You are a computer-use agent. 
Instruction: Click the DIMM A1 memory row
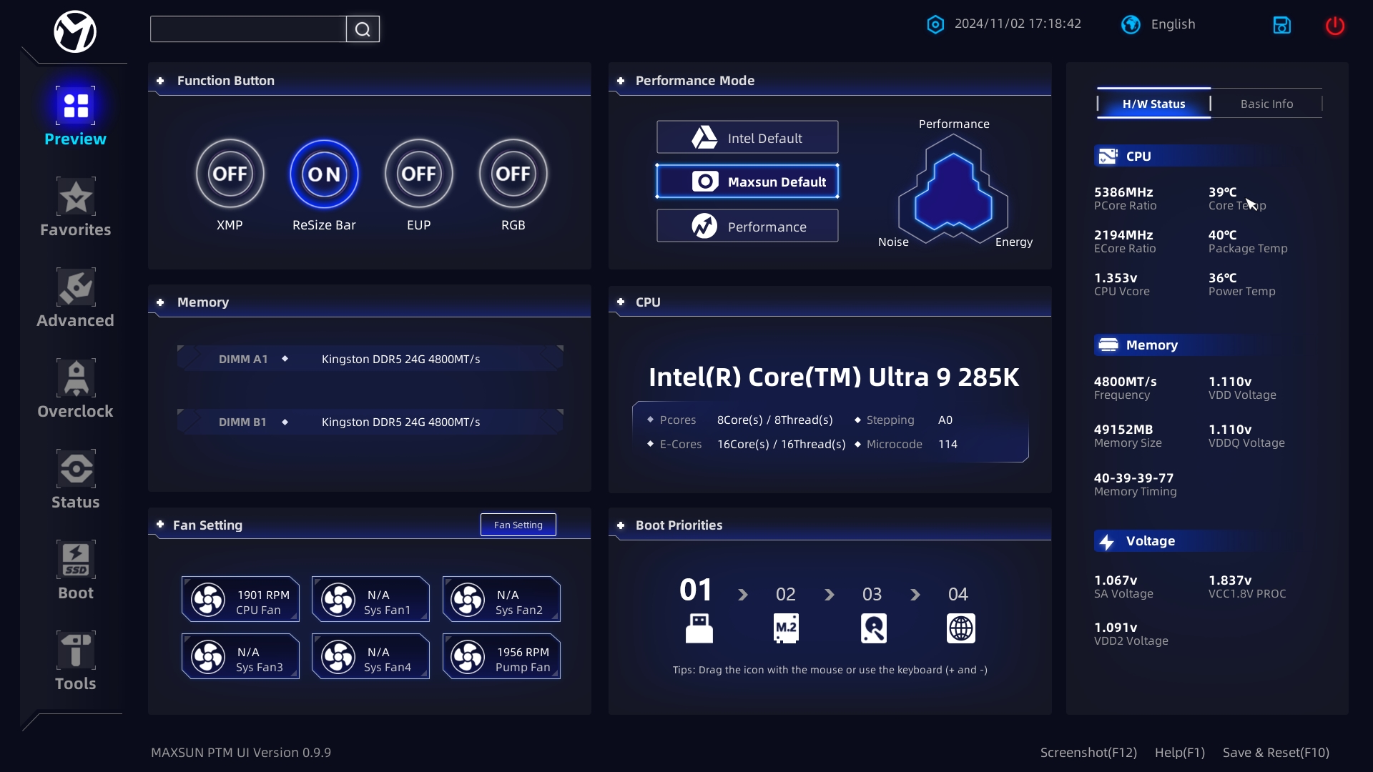tap(370, 359)
